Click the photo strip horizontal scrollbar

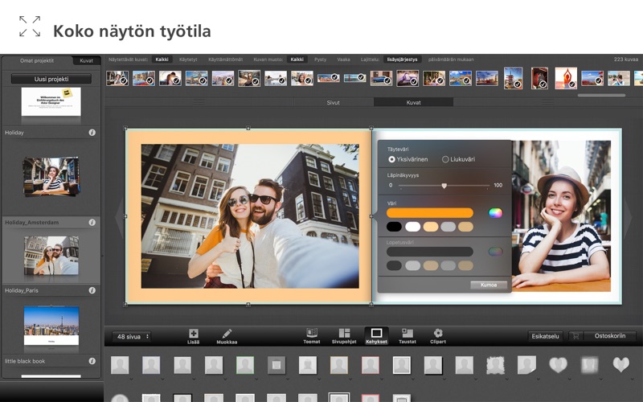point(601,95)
